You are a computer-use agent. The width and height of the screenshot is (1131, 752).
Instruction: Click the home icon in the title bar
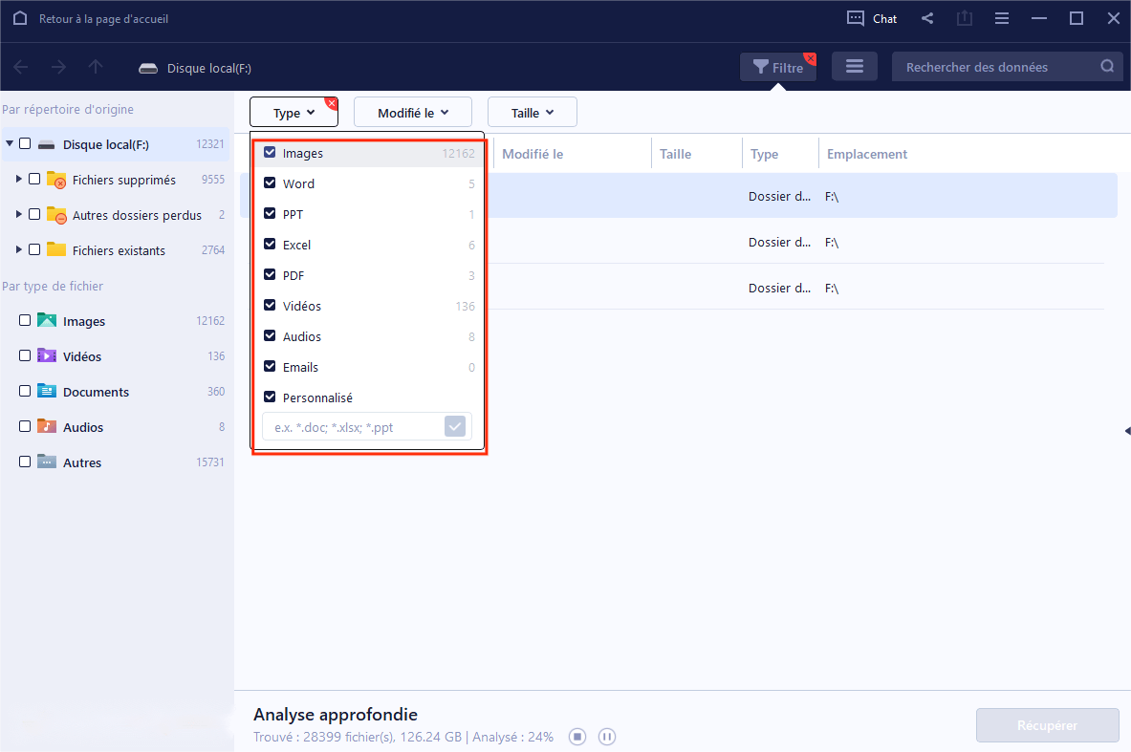pyautogui.click(x=20, y=18)
